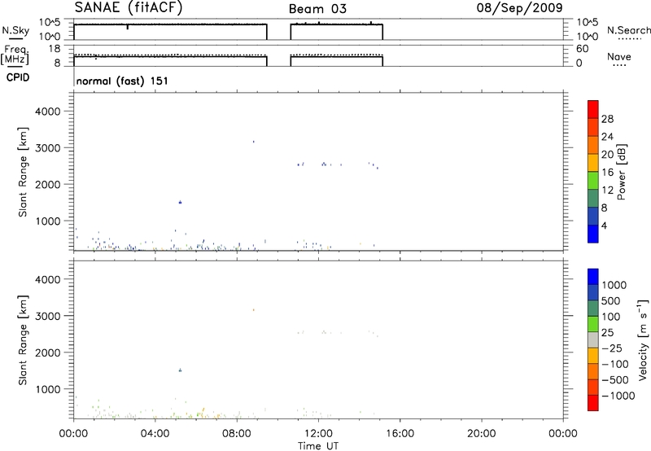
Task: Click the normal (fast) 151 text
Action: click(123, 81)
